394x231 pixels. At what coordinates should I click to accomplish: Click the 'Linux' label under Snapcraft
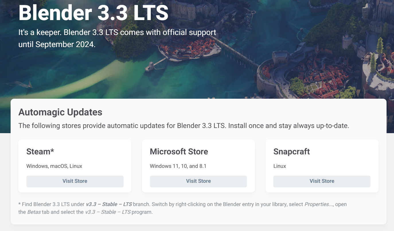[x=280, y=166]
